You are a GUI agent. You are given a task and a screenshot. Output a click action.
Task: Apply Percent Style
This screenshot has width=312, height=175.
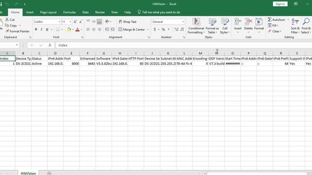coord(163,29)
